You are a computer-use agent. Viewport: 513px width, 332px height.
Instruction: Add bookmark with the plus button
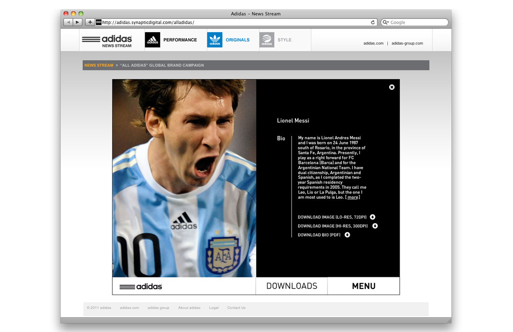[90, 22]
